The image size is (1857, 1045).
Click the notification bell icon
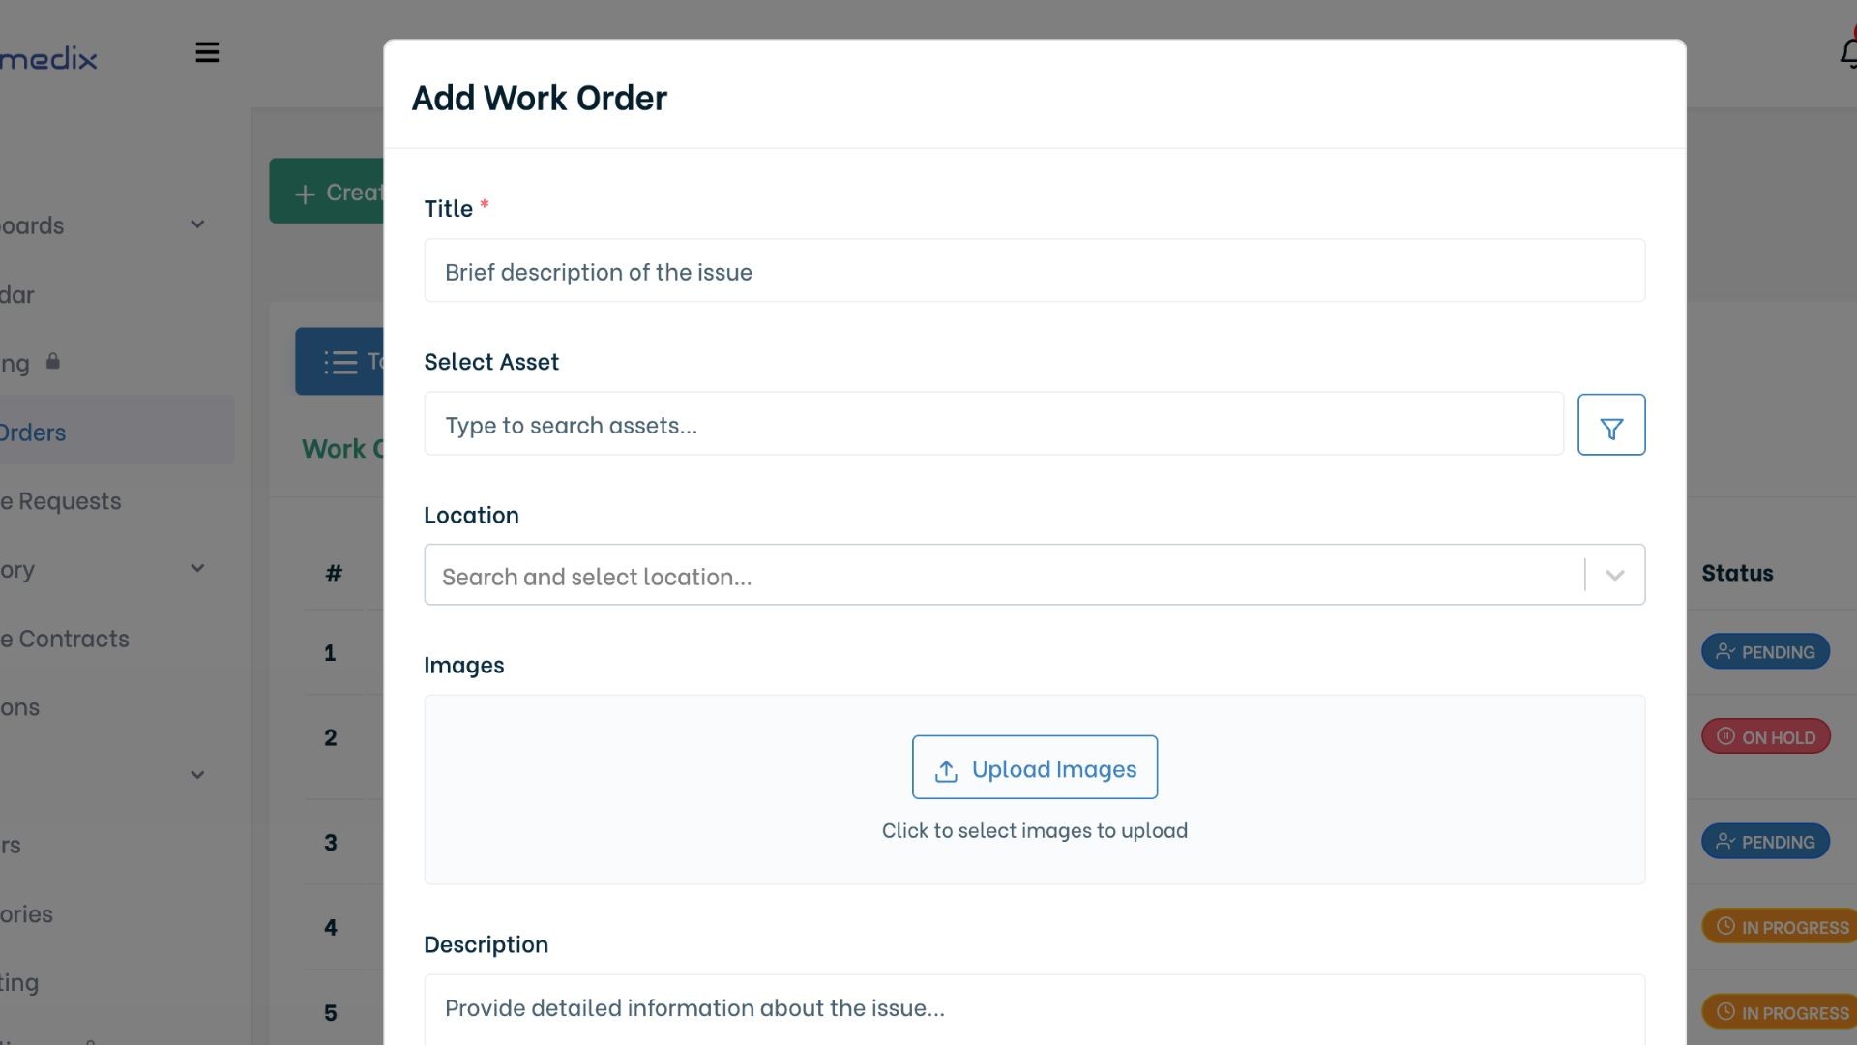[1848, 53]
